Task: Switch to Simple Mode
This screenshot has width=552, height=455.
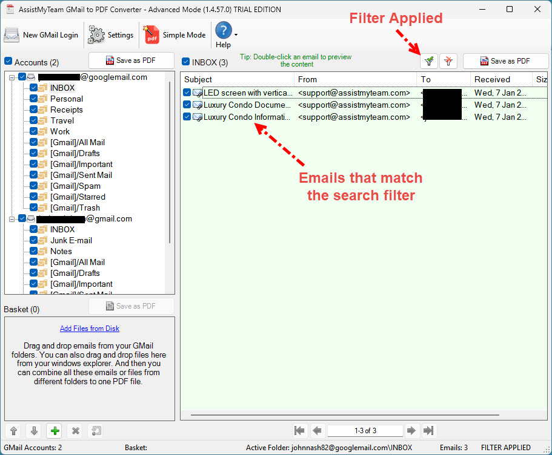Action: point(175,35)
